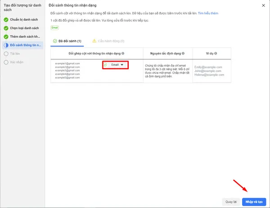The height and width of the screenshot is (208, 270).
Task: Click the green check icon for "Chọn loại danh sách"
Action: [6, 28]
